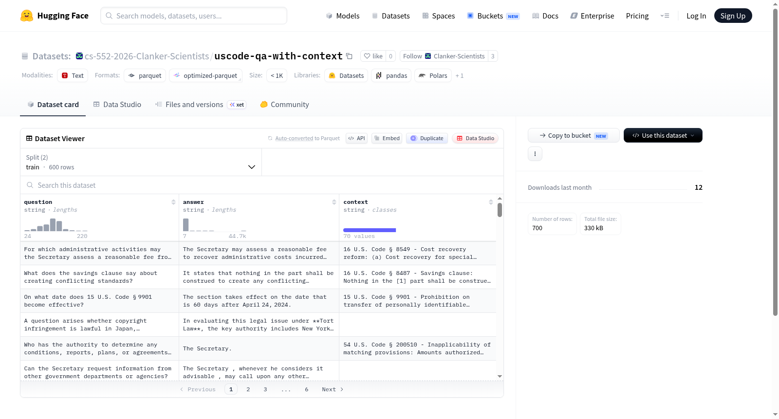
Task: Select question 'What does the savings clause say'
Action: [x=100, y=277]
